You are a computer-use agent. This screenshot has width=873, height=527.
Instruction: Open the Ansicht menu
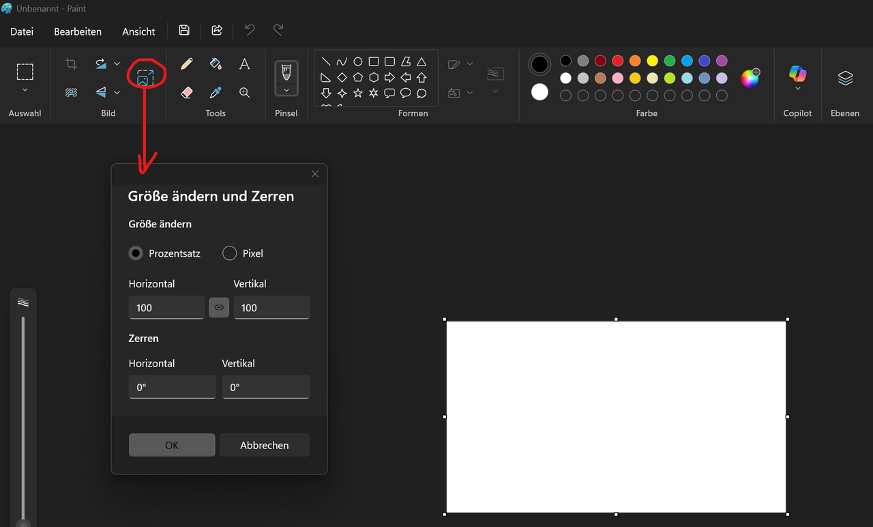(x=138, y=31)
